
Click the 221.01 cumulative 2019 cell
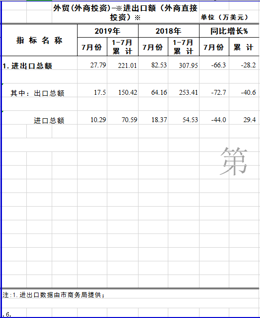pos(122,63)
